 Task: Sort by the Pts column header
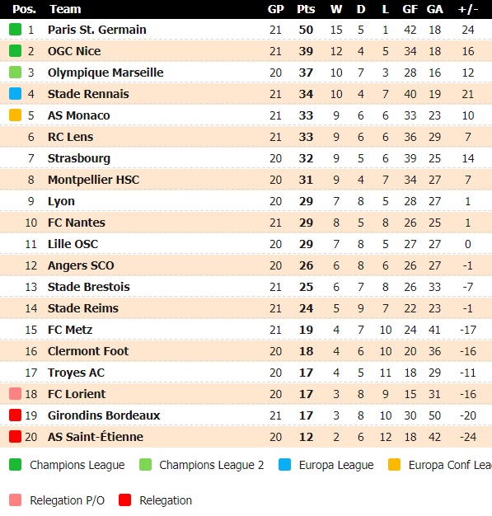306,9
